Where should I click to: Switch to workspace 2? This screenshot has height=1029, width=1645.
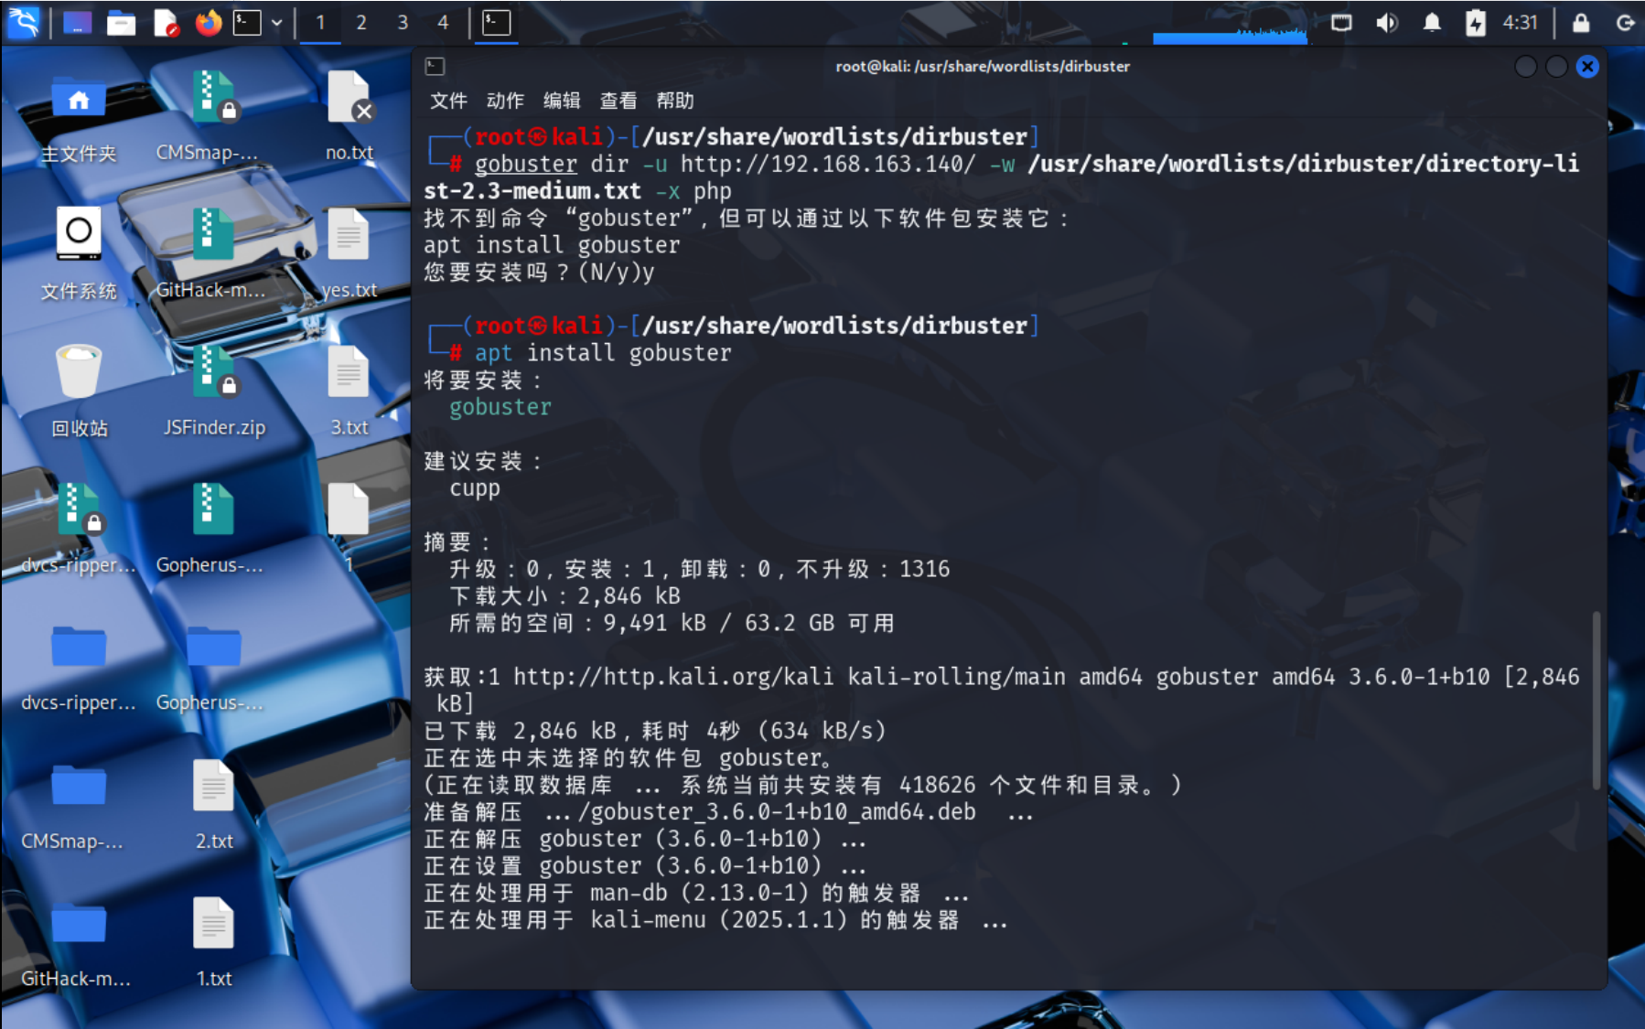pos(361,23)
